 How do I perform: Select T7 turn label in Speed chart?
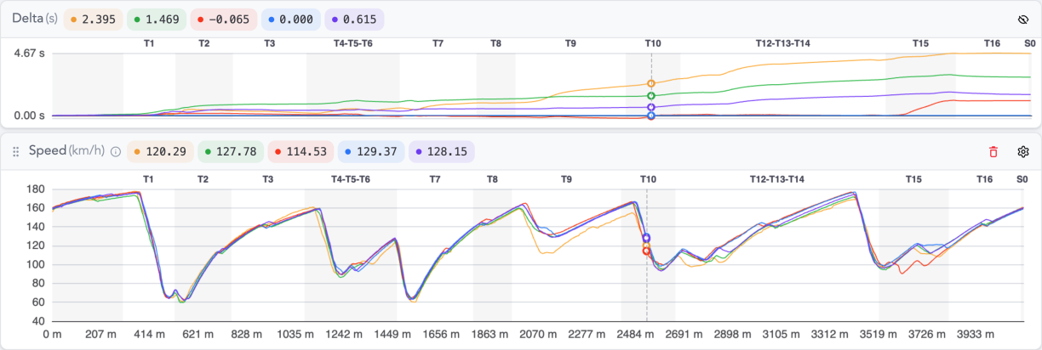(435, 179)
